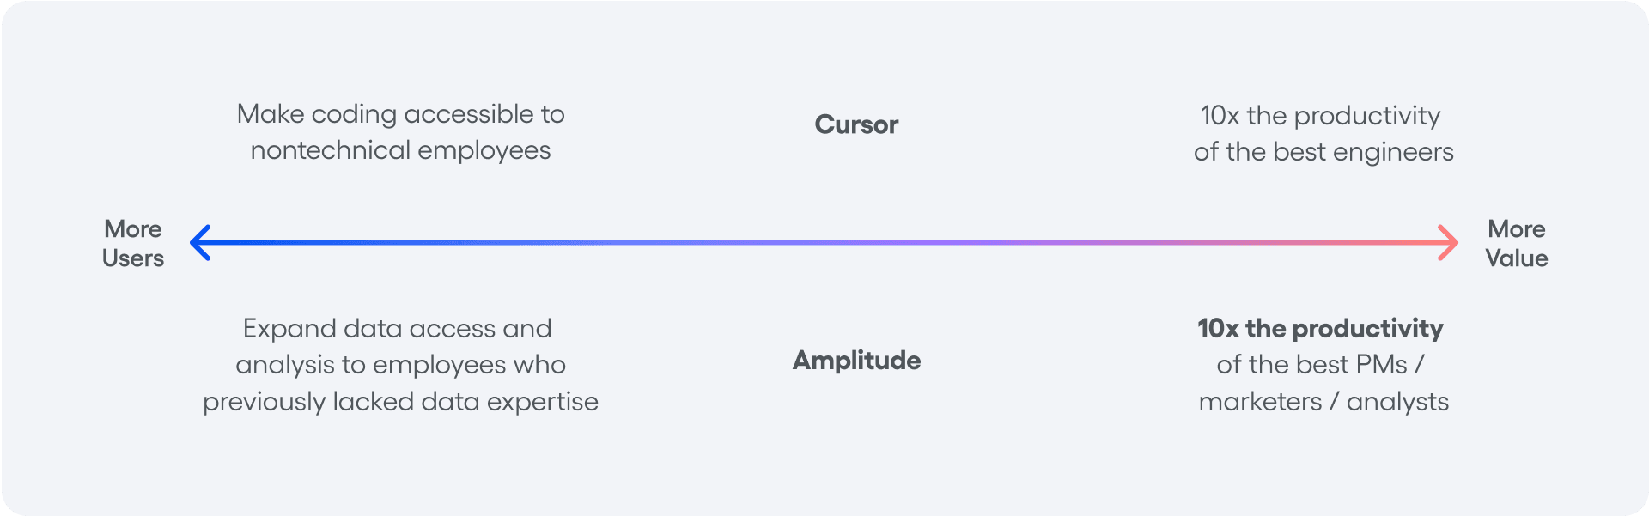Click "More" above the word "Users"
Screen dimensions: 1649x516
pos(133,229)
